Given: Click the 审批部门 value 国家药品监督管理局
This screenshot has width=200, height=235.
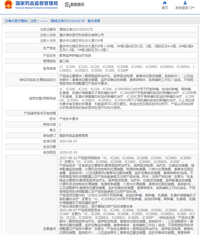Looking at the screenshot, I should [74, 136].
